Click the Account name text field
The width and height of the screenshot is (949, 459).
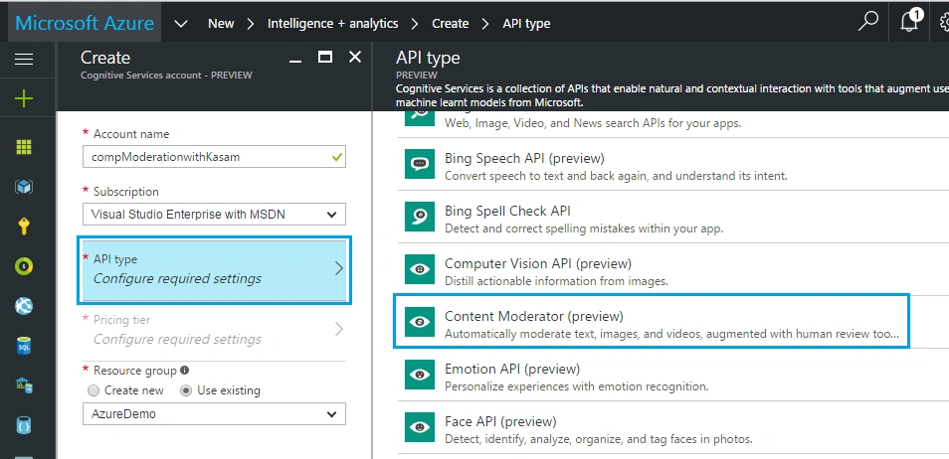tap(214, 157)
